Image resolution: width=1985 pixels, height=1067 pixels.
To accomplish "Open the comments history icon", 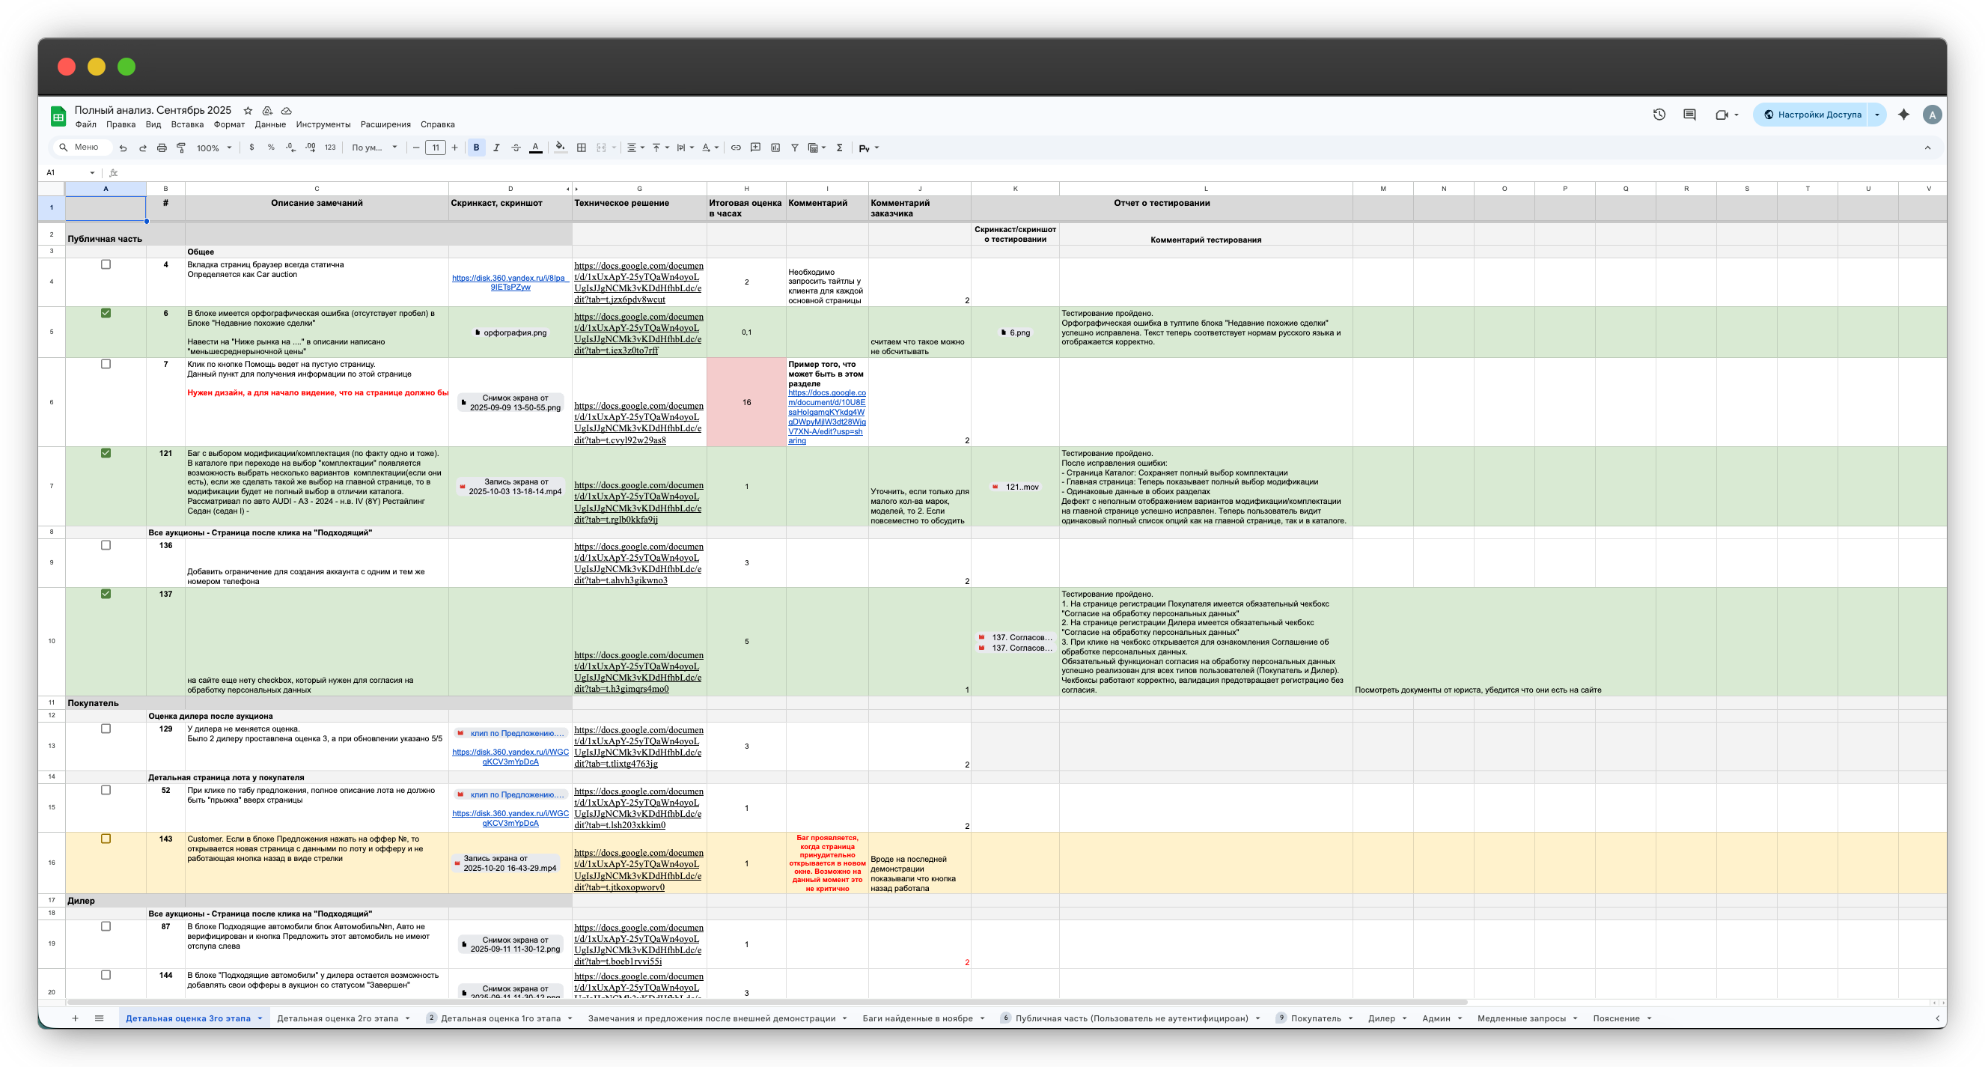I will (1689, 115).
